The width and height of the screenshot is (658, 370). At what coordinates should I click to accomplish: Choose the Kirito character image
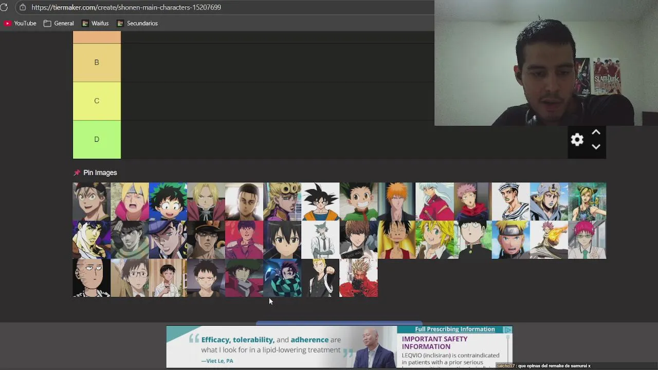click(282, 239)
